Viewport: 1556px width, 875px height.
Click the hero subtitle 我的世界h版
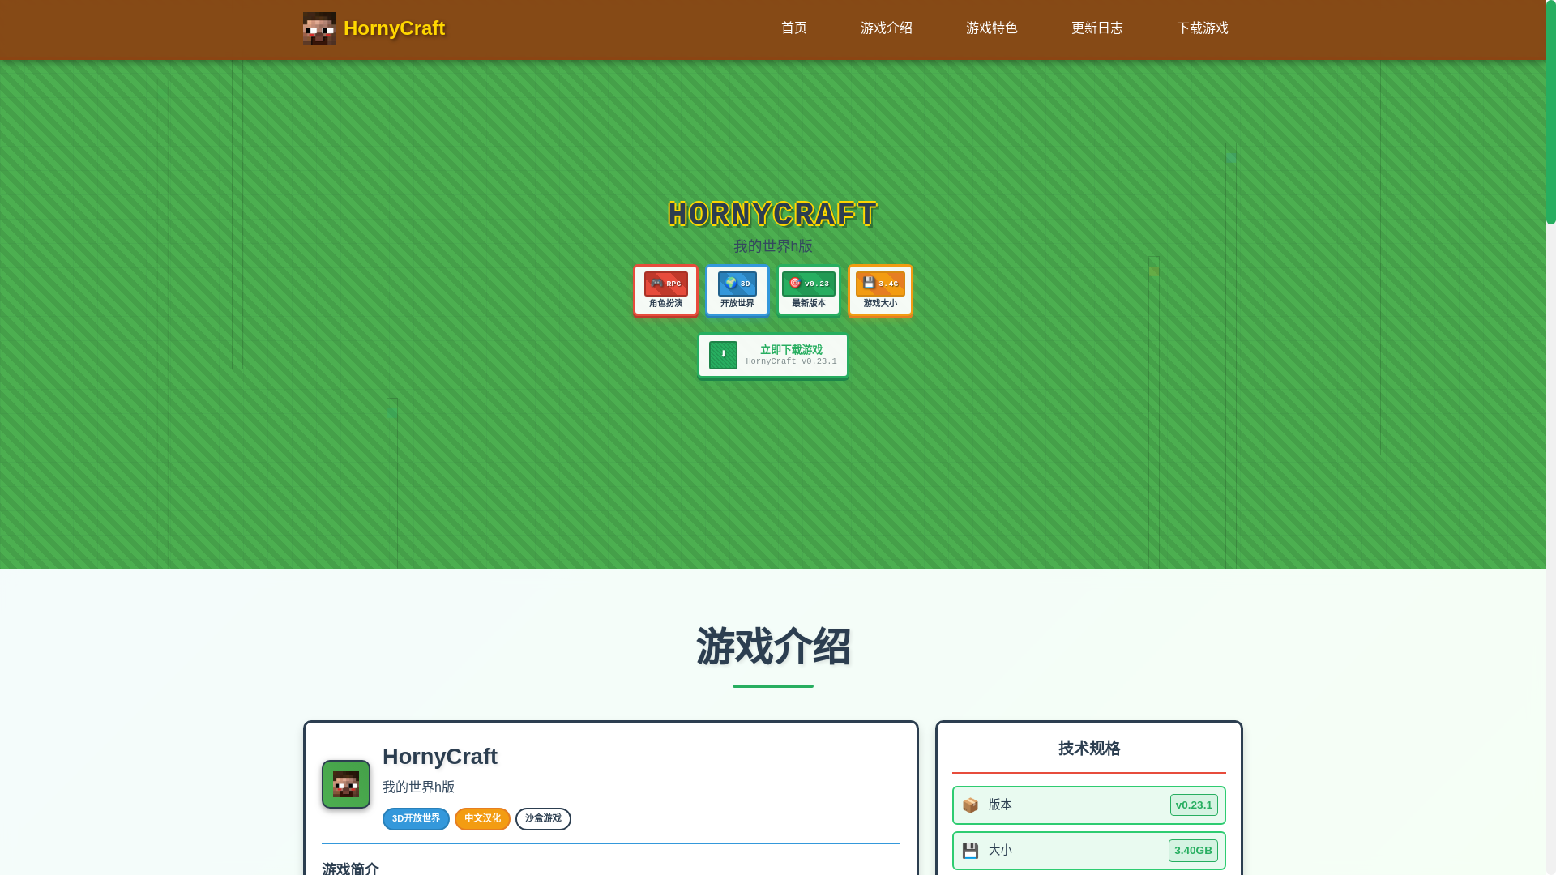pyautogui.click(x=773, y=246)
